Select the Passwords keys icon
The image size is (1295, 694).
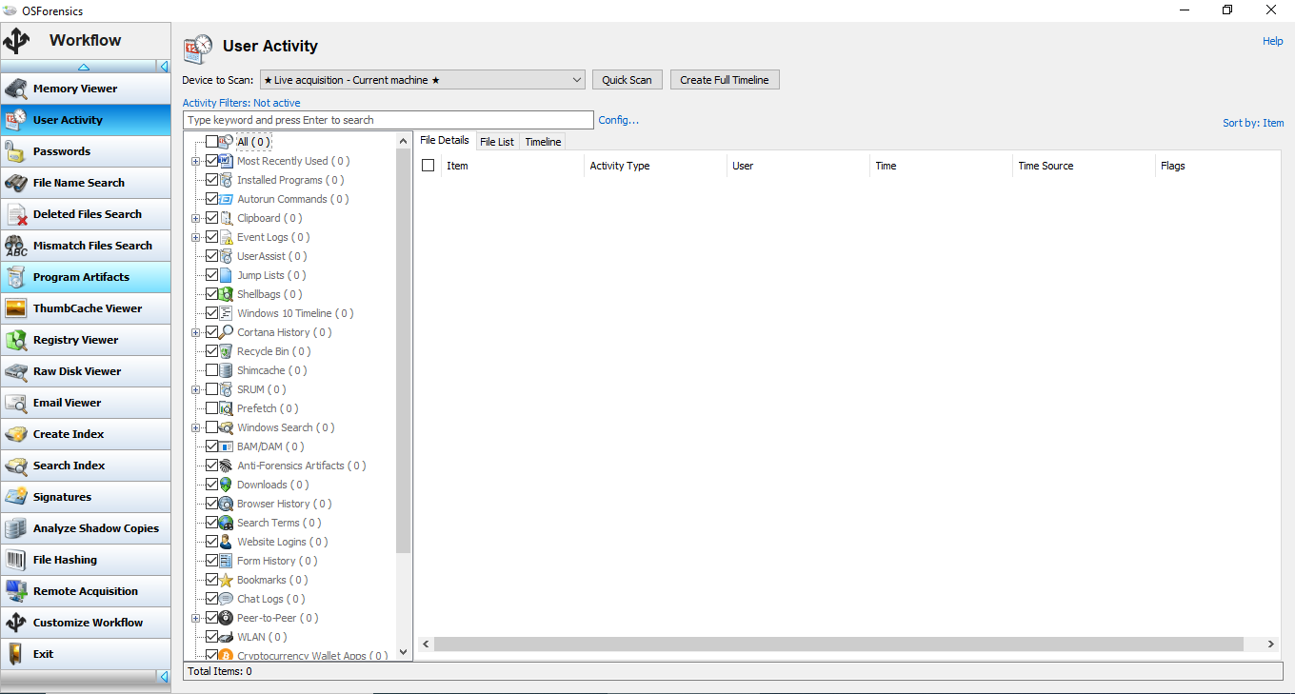[16, 151]
